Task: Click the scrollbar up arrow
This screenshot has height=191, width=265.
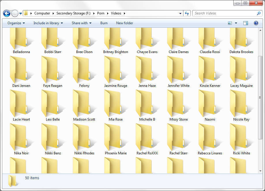Action: tap(260, 30)
